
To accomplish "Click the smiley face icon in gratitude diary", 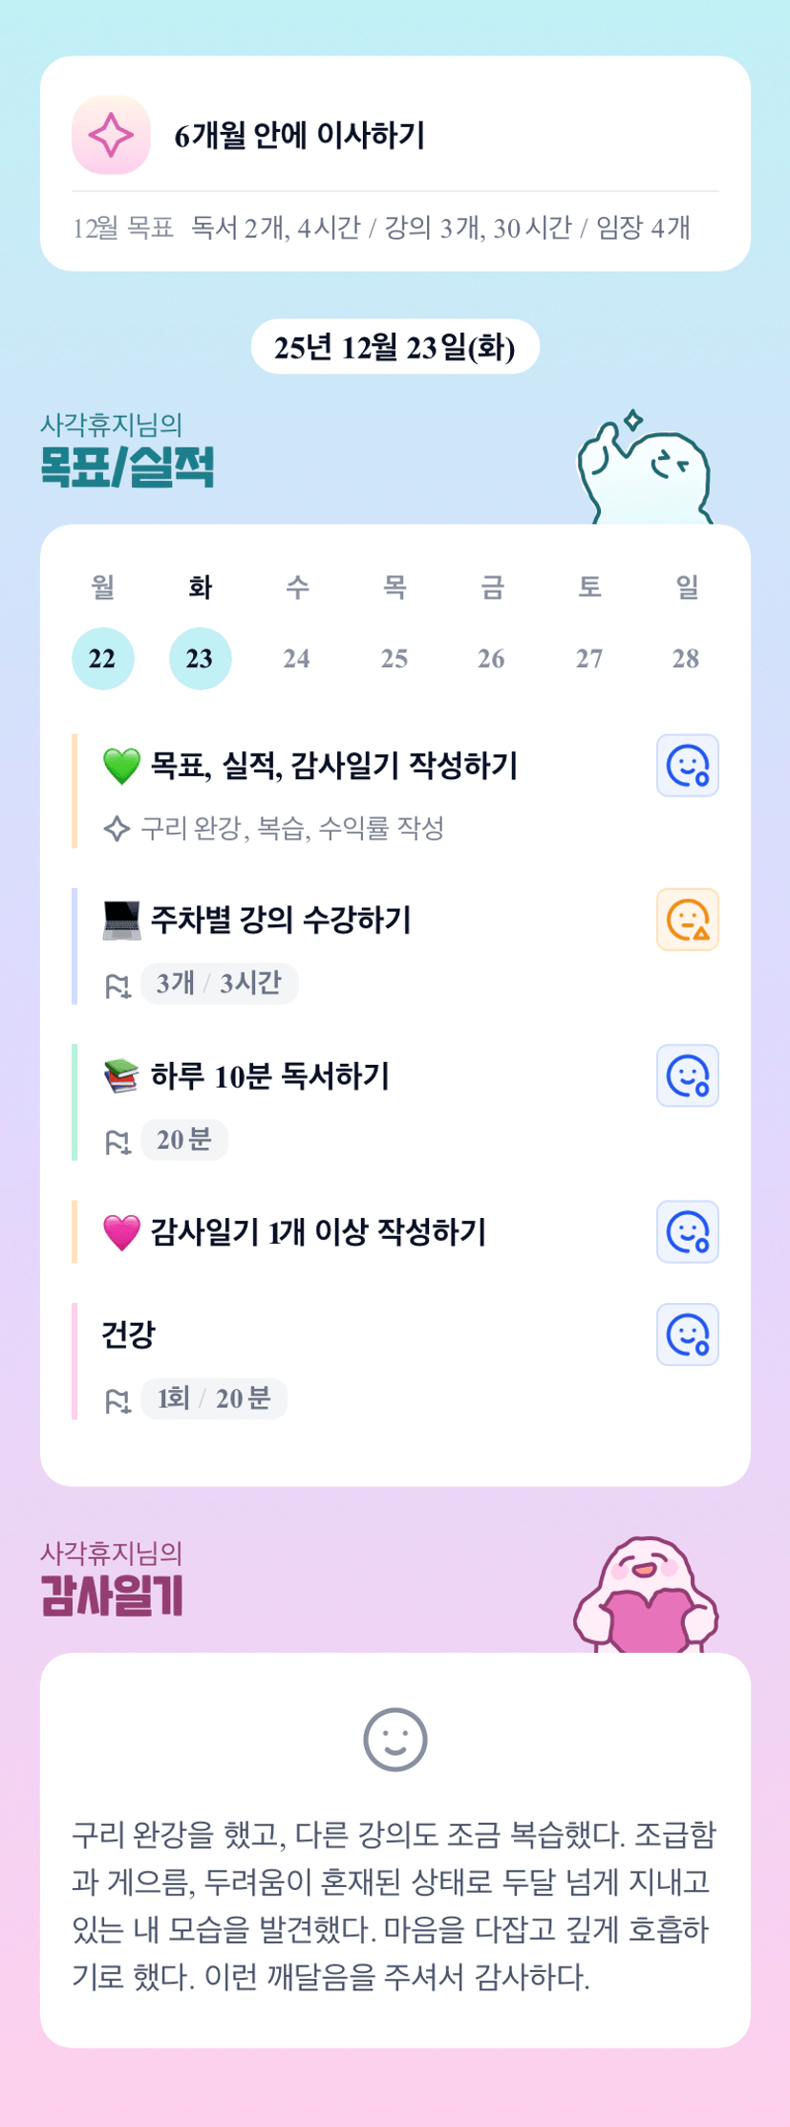I will (x=395, y=1739).
